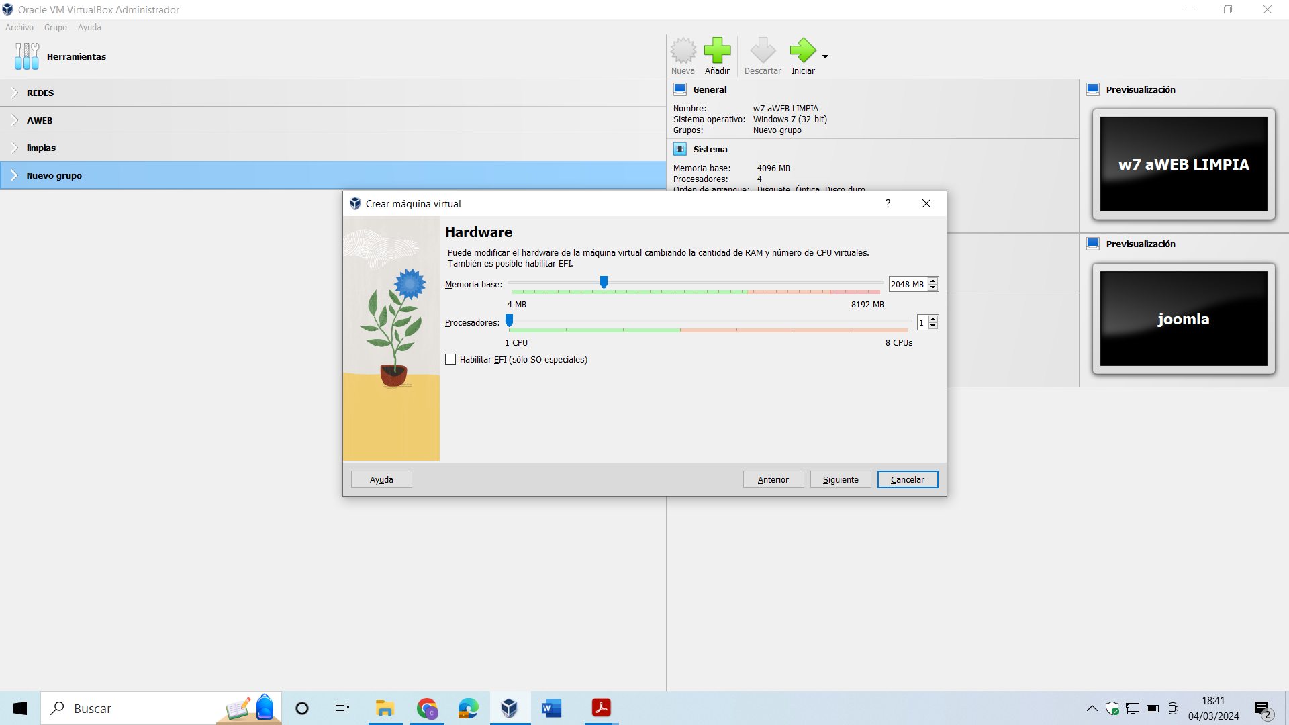
Task: Open the Grupo menu
Action: click(55, 28)
